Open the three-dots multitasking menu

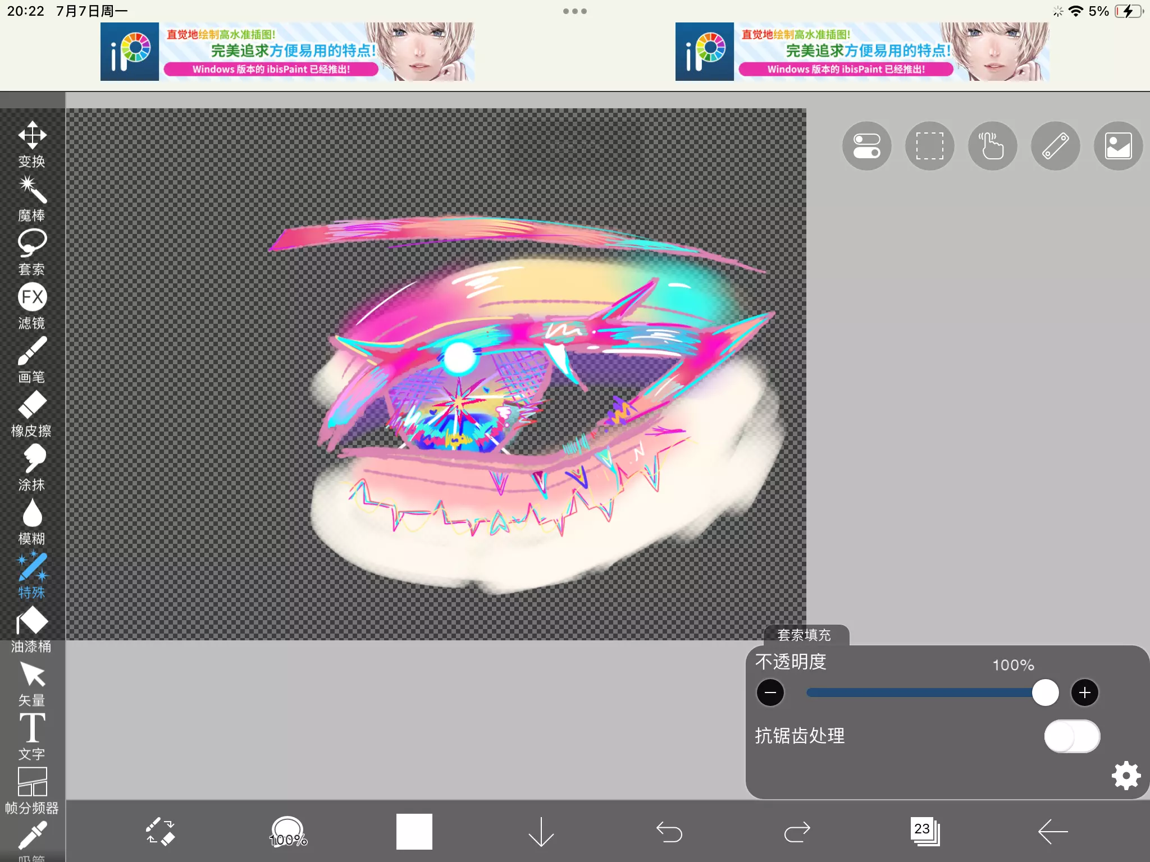[574, 11]
